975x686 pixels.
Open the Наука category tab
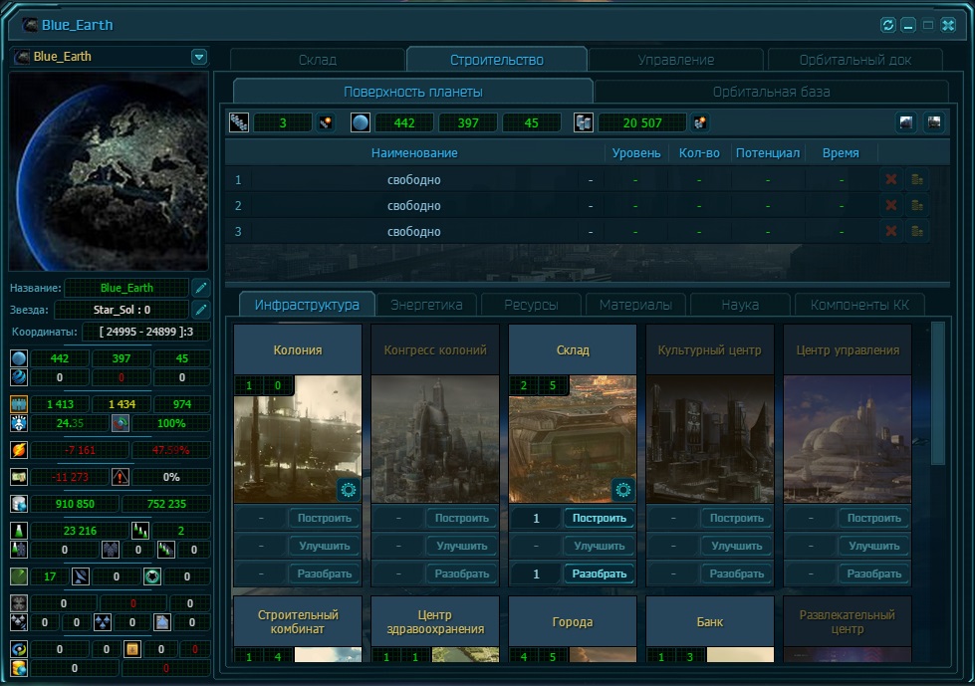click(740, 305)
